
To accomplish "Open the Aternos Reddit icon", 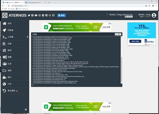I will coord(43,15).
